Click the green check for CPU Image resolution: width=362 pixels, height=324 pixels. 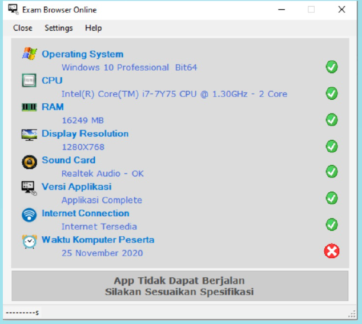[332, 94]
